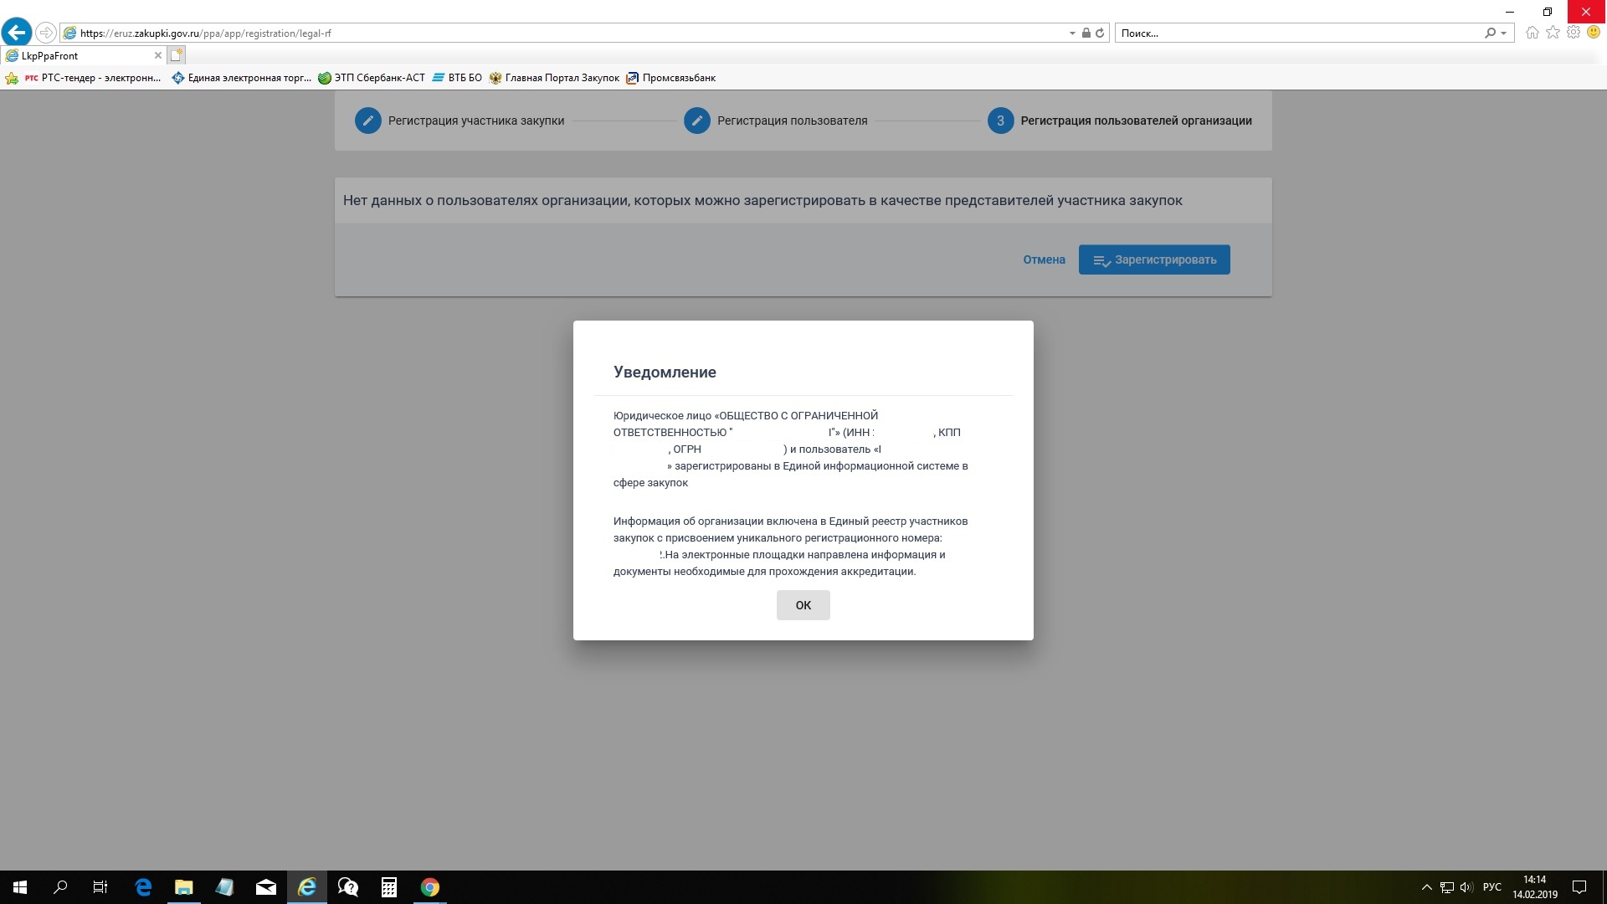Open the browser tools gear icon
The image size is (1607, 904).
(x=1573, y=33)
